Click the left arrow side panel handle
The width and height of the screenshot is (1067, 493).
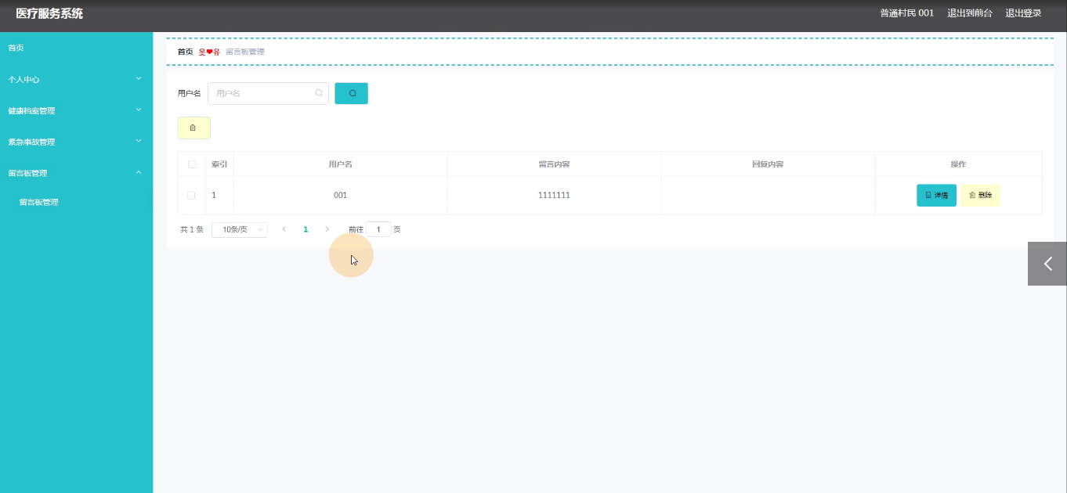point(1047,264)
